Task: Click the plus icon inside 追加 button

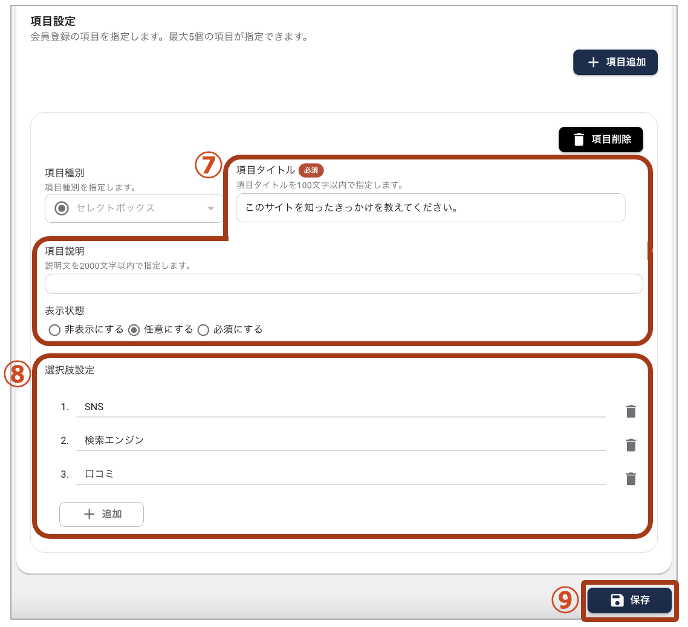Action: pos(89,514)
